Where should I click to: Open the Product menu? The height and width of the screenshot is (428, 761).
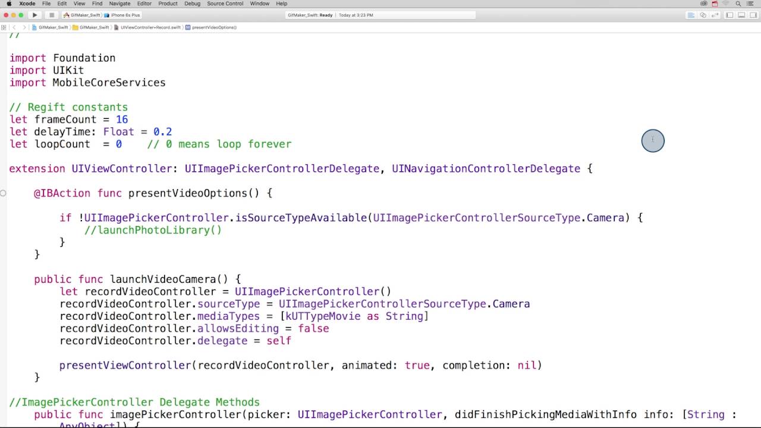pos(168,4)
